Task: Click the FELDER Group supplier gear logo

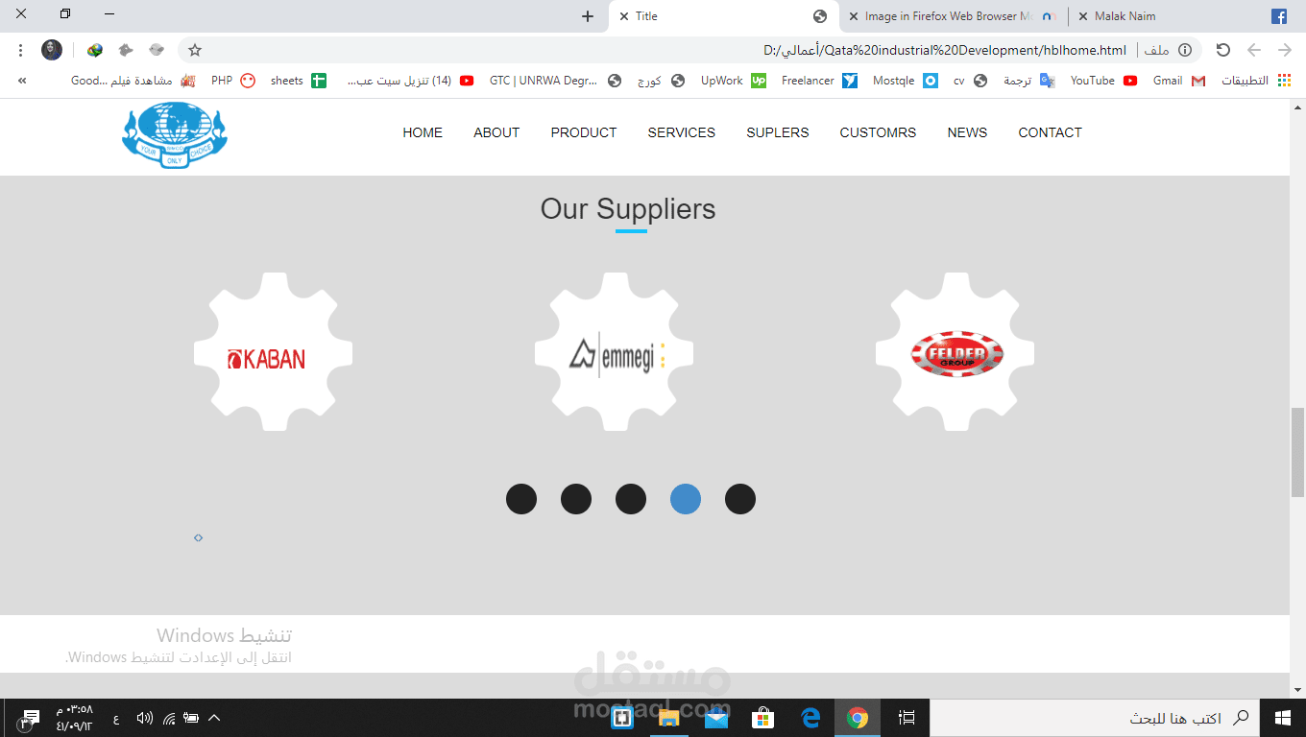Action: click(955, 351)
